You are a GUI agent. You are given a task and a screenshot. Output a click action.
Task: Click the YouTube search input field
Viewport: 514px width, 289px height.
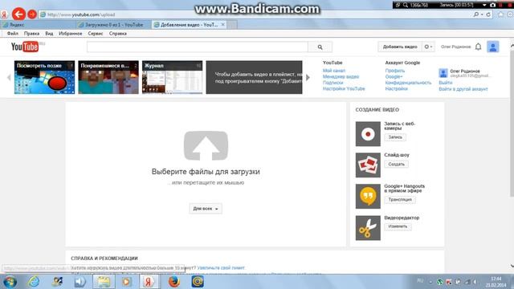[198, 47]
